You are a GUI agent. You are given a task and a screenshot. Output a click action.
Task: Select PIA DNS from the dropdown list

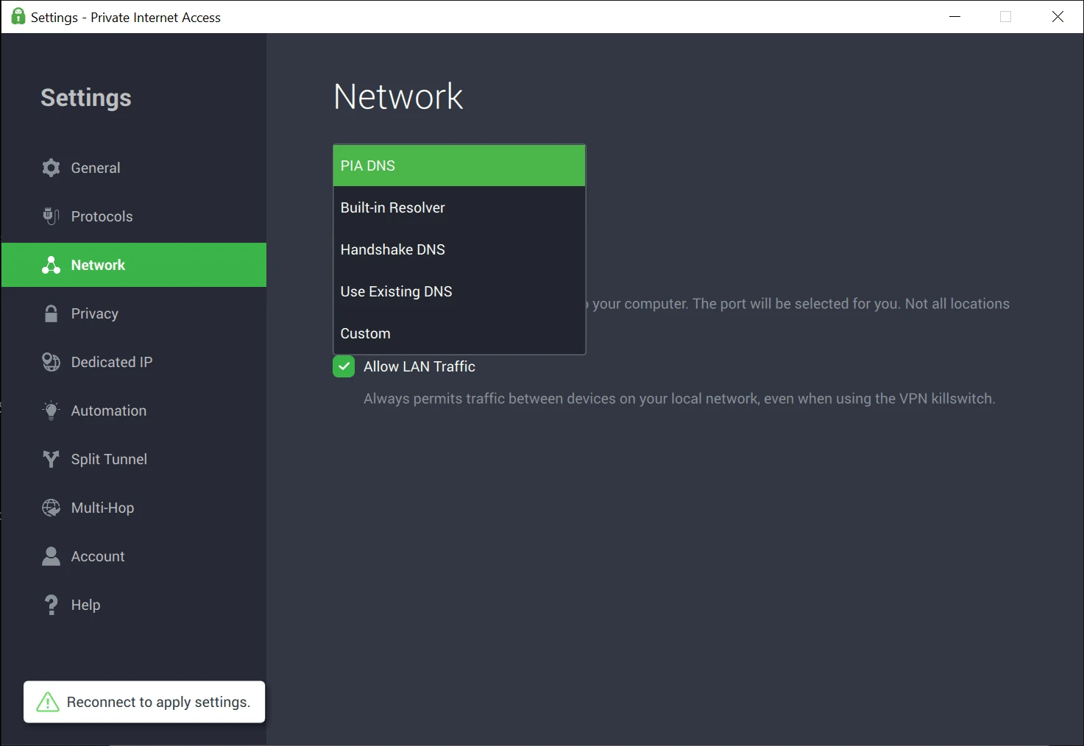[459, 166]
